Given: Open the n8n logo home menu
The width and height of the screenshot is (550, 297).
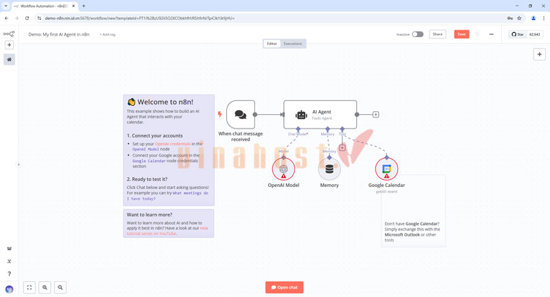Looking at the screenshot, I should 9,34.
